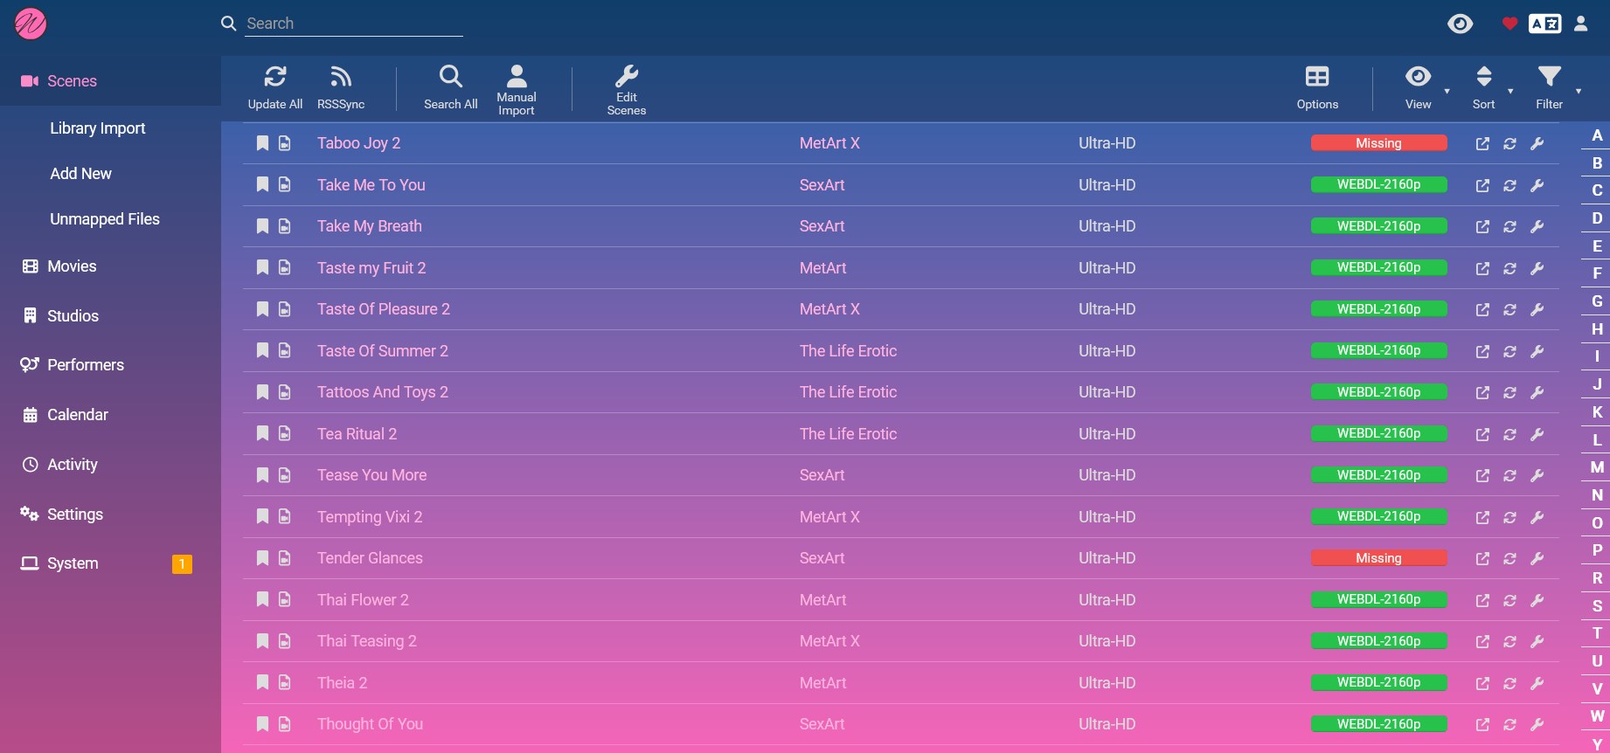Open the Edit Scenes tool
This screenshot has height=753, width=1610.
627,89
